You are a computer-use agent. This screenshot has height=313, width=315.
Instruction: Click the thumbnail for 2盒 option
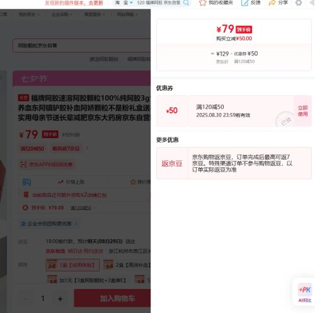coord(108,265)
